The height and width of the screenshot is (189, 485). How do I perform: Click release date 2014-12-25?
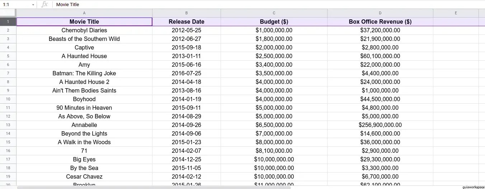pos(187,159)
